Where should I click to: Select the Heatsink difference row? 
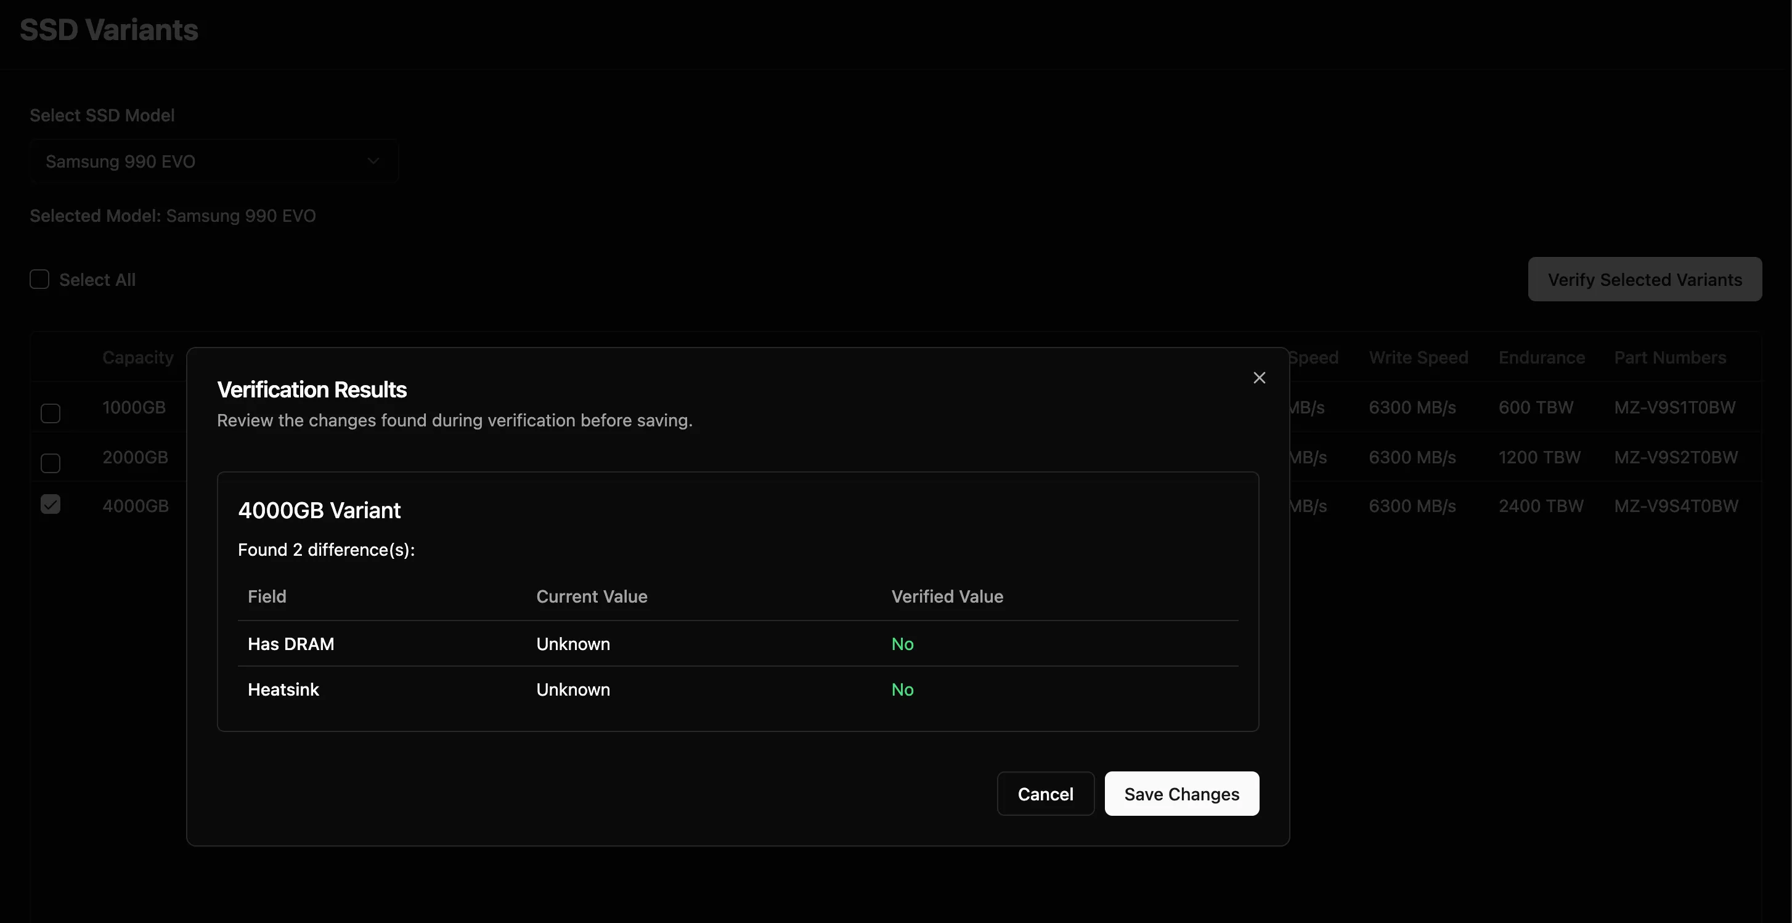(x=738, y=689)
